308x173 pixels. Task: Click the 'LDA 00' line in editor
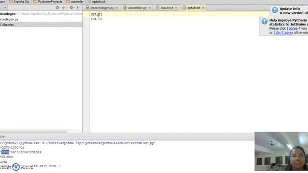click(96, 19)
